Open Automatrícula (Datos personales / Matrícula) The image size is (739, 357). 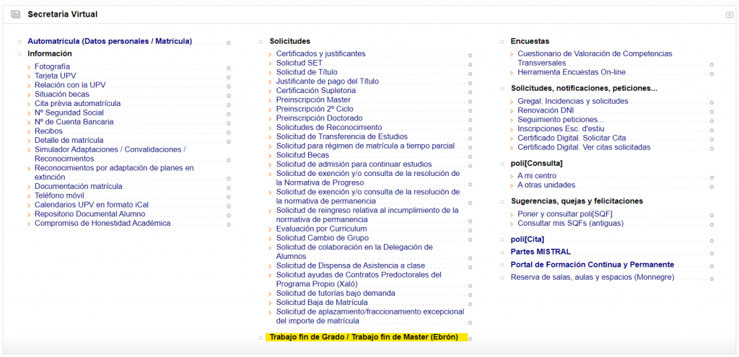tap(110, 41)
